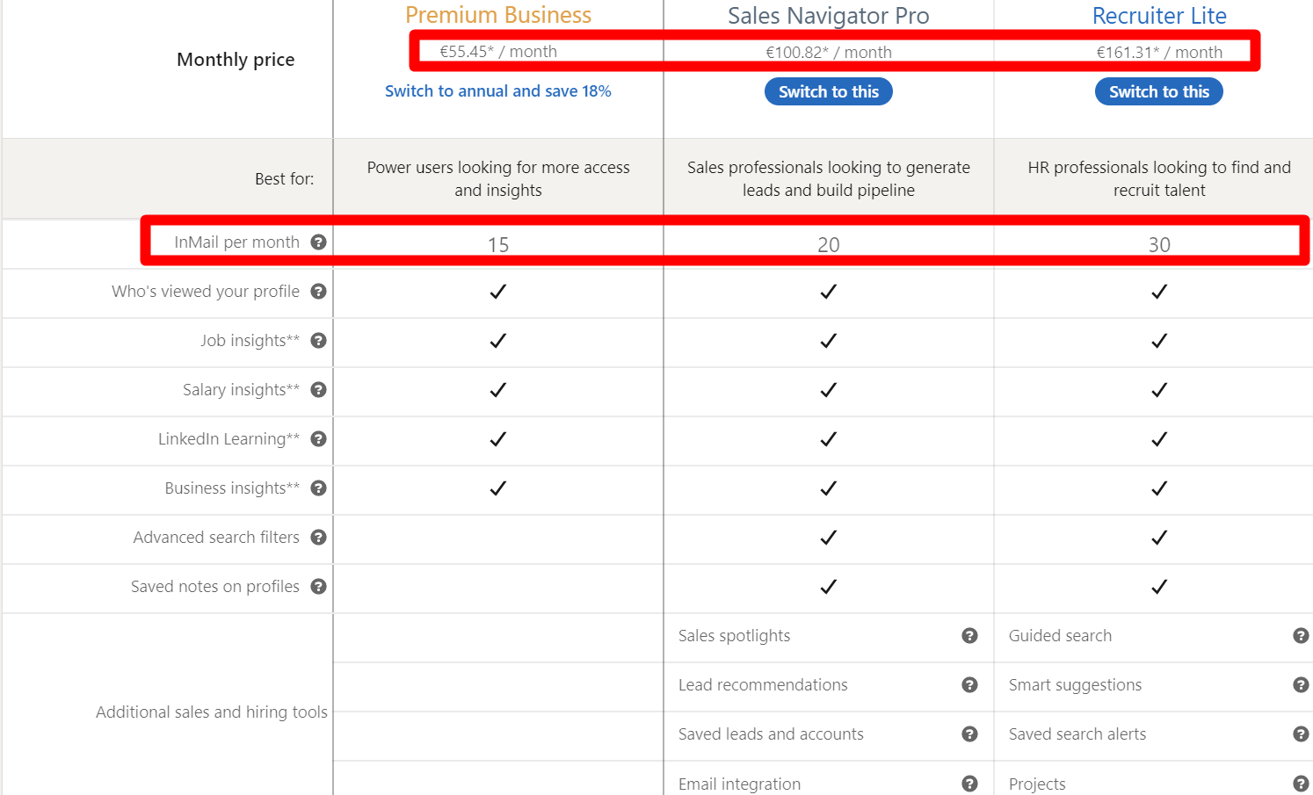Switch to the Recruiter Lite plan

point(1159,91)
